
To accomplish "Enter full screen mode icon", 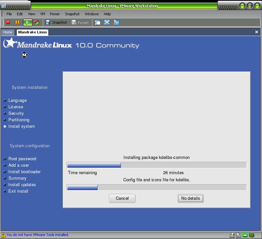I will [107, 22].
